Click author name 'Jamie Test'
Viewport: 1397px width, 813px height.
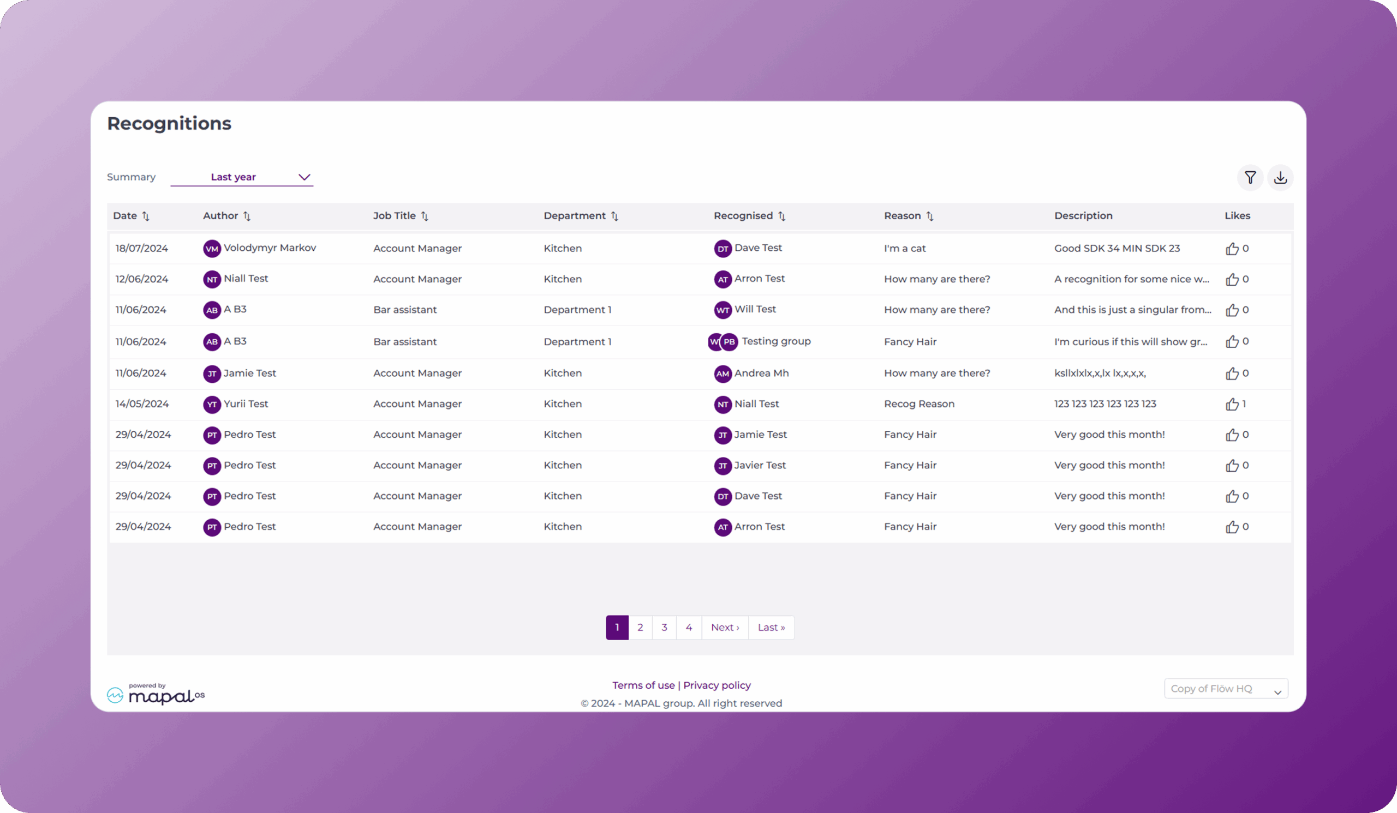(249, 374)
